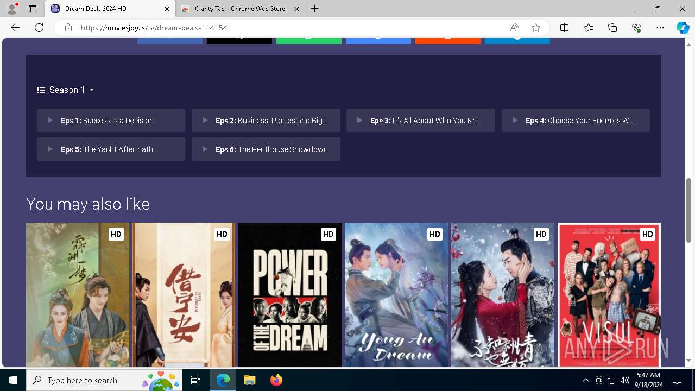Screen dimensions: 695x391
Task: Open the Favorites list icon
Action: coord(589,28)
